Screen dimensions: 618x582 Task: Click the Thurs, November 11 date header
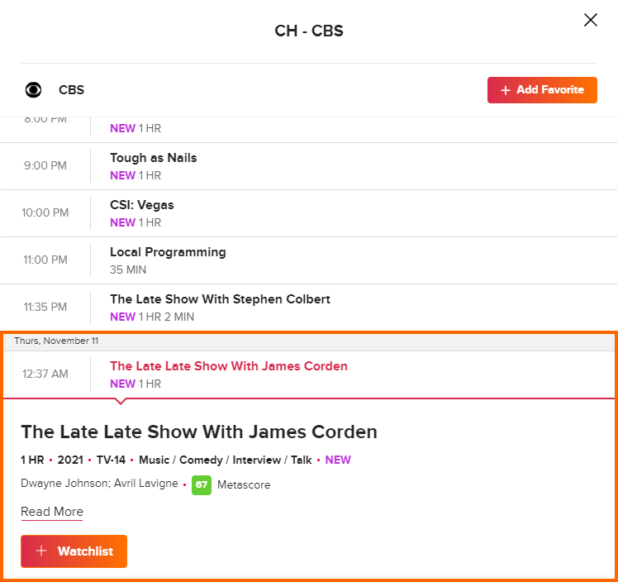coord(56,341)
